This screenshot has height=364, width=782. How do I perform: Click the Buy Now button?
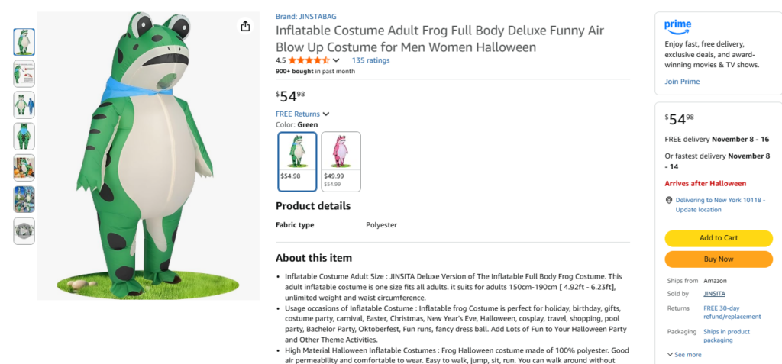[719, 259]
